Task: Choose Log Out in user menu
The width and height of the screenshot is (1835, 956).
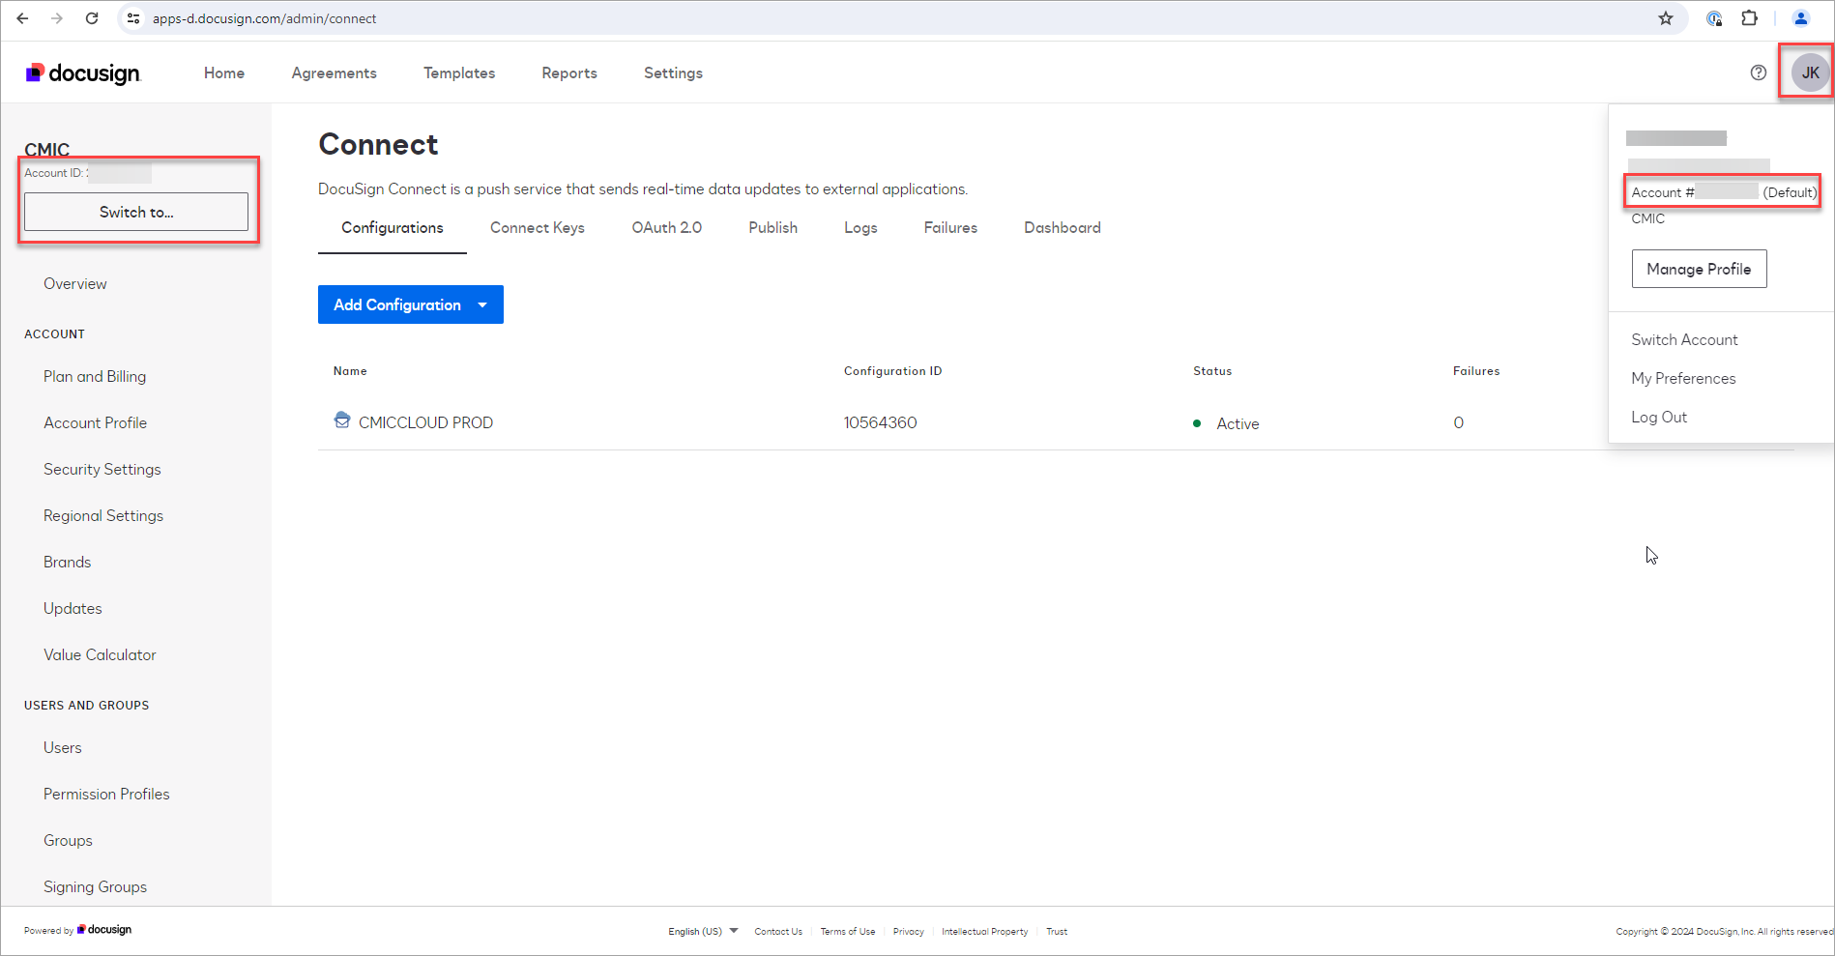Action: [1659, 418]
